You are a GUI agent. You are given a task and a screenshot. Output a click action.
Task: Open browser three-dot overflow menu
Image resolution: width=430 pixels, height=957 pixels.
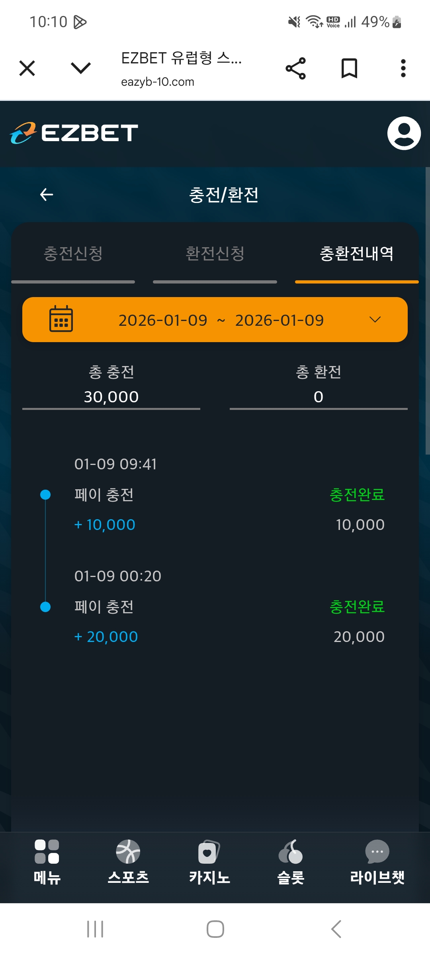403,68
